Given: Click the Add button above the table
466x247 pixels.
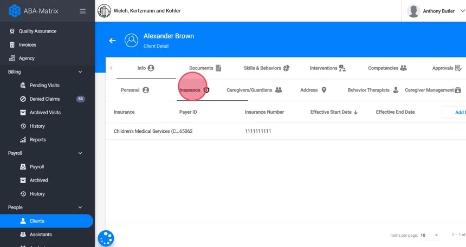Looking at the screenshot, I should [455, 112].
